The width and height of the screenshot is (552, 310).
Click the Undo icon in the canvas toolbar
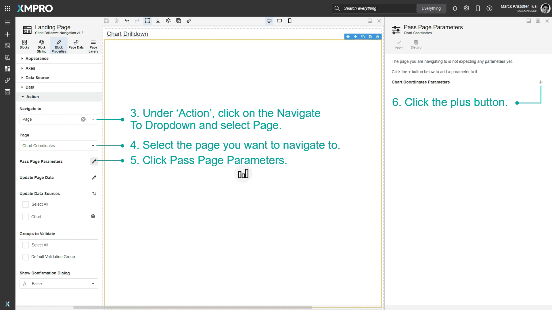pos(127,21)
